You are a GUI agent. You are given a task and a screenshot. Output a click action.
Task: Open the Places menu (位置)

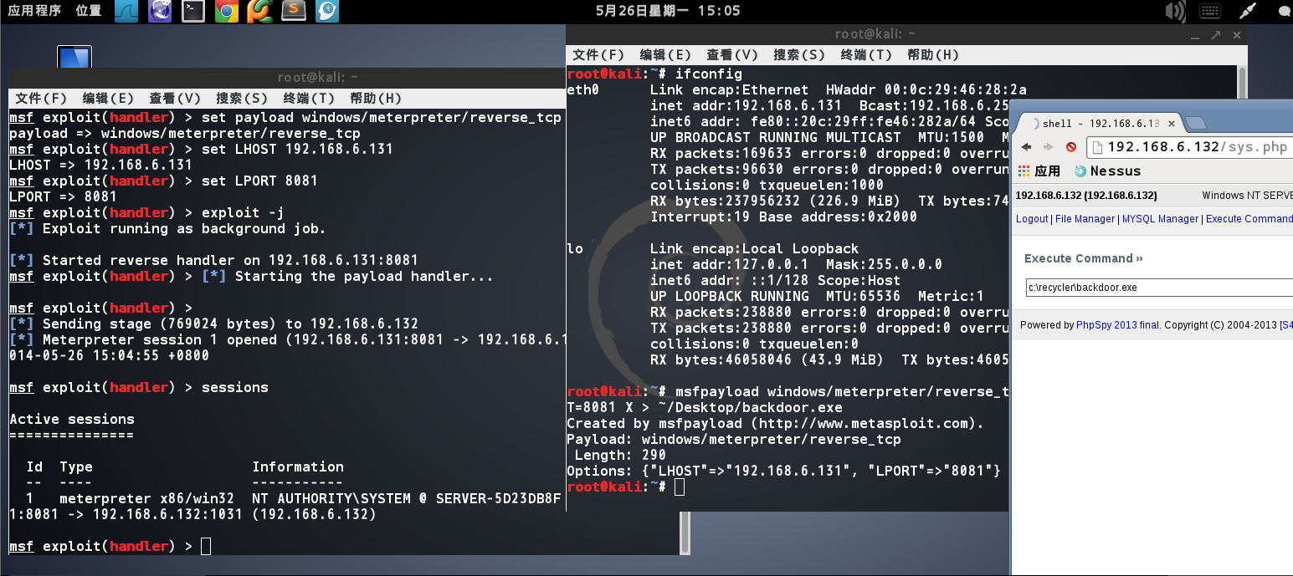pyautogui.click(x=88, y=11)
